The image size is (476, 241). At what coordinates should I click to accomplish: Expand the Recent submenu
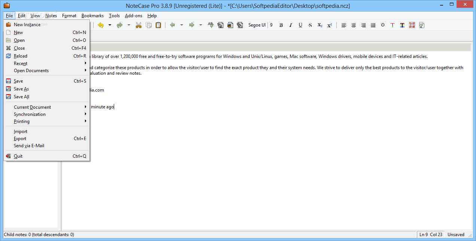[47, 64]
